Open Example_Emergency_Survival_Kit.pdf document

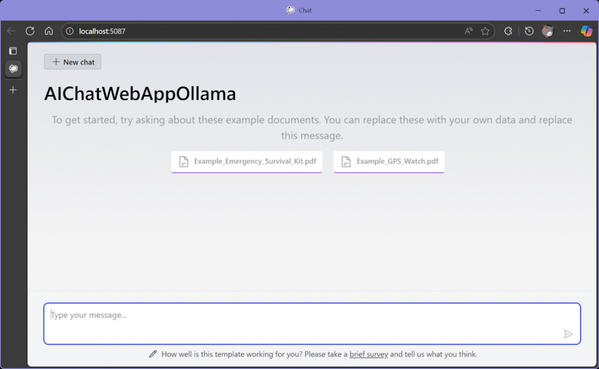pos(246,161)
